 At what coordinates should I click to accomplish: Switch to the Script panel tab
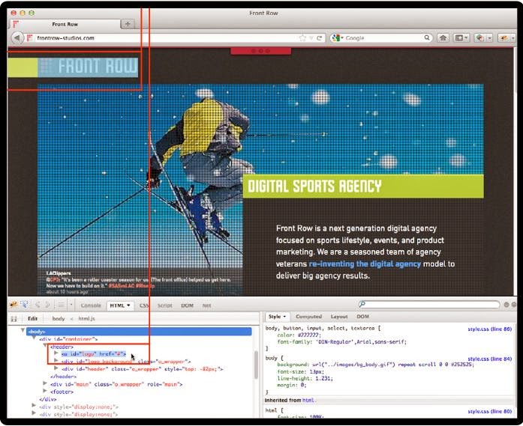coord(165,305)
